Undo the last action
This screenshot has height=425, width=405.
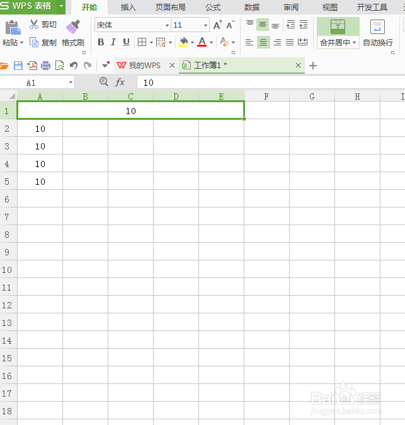pos(73,66)
